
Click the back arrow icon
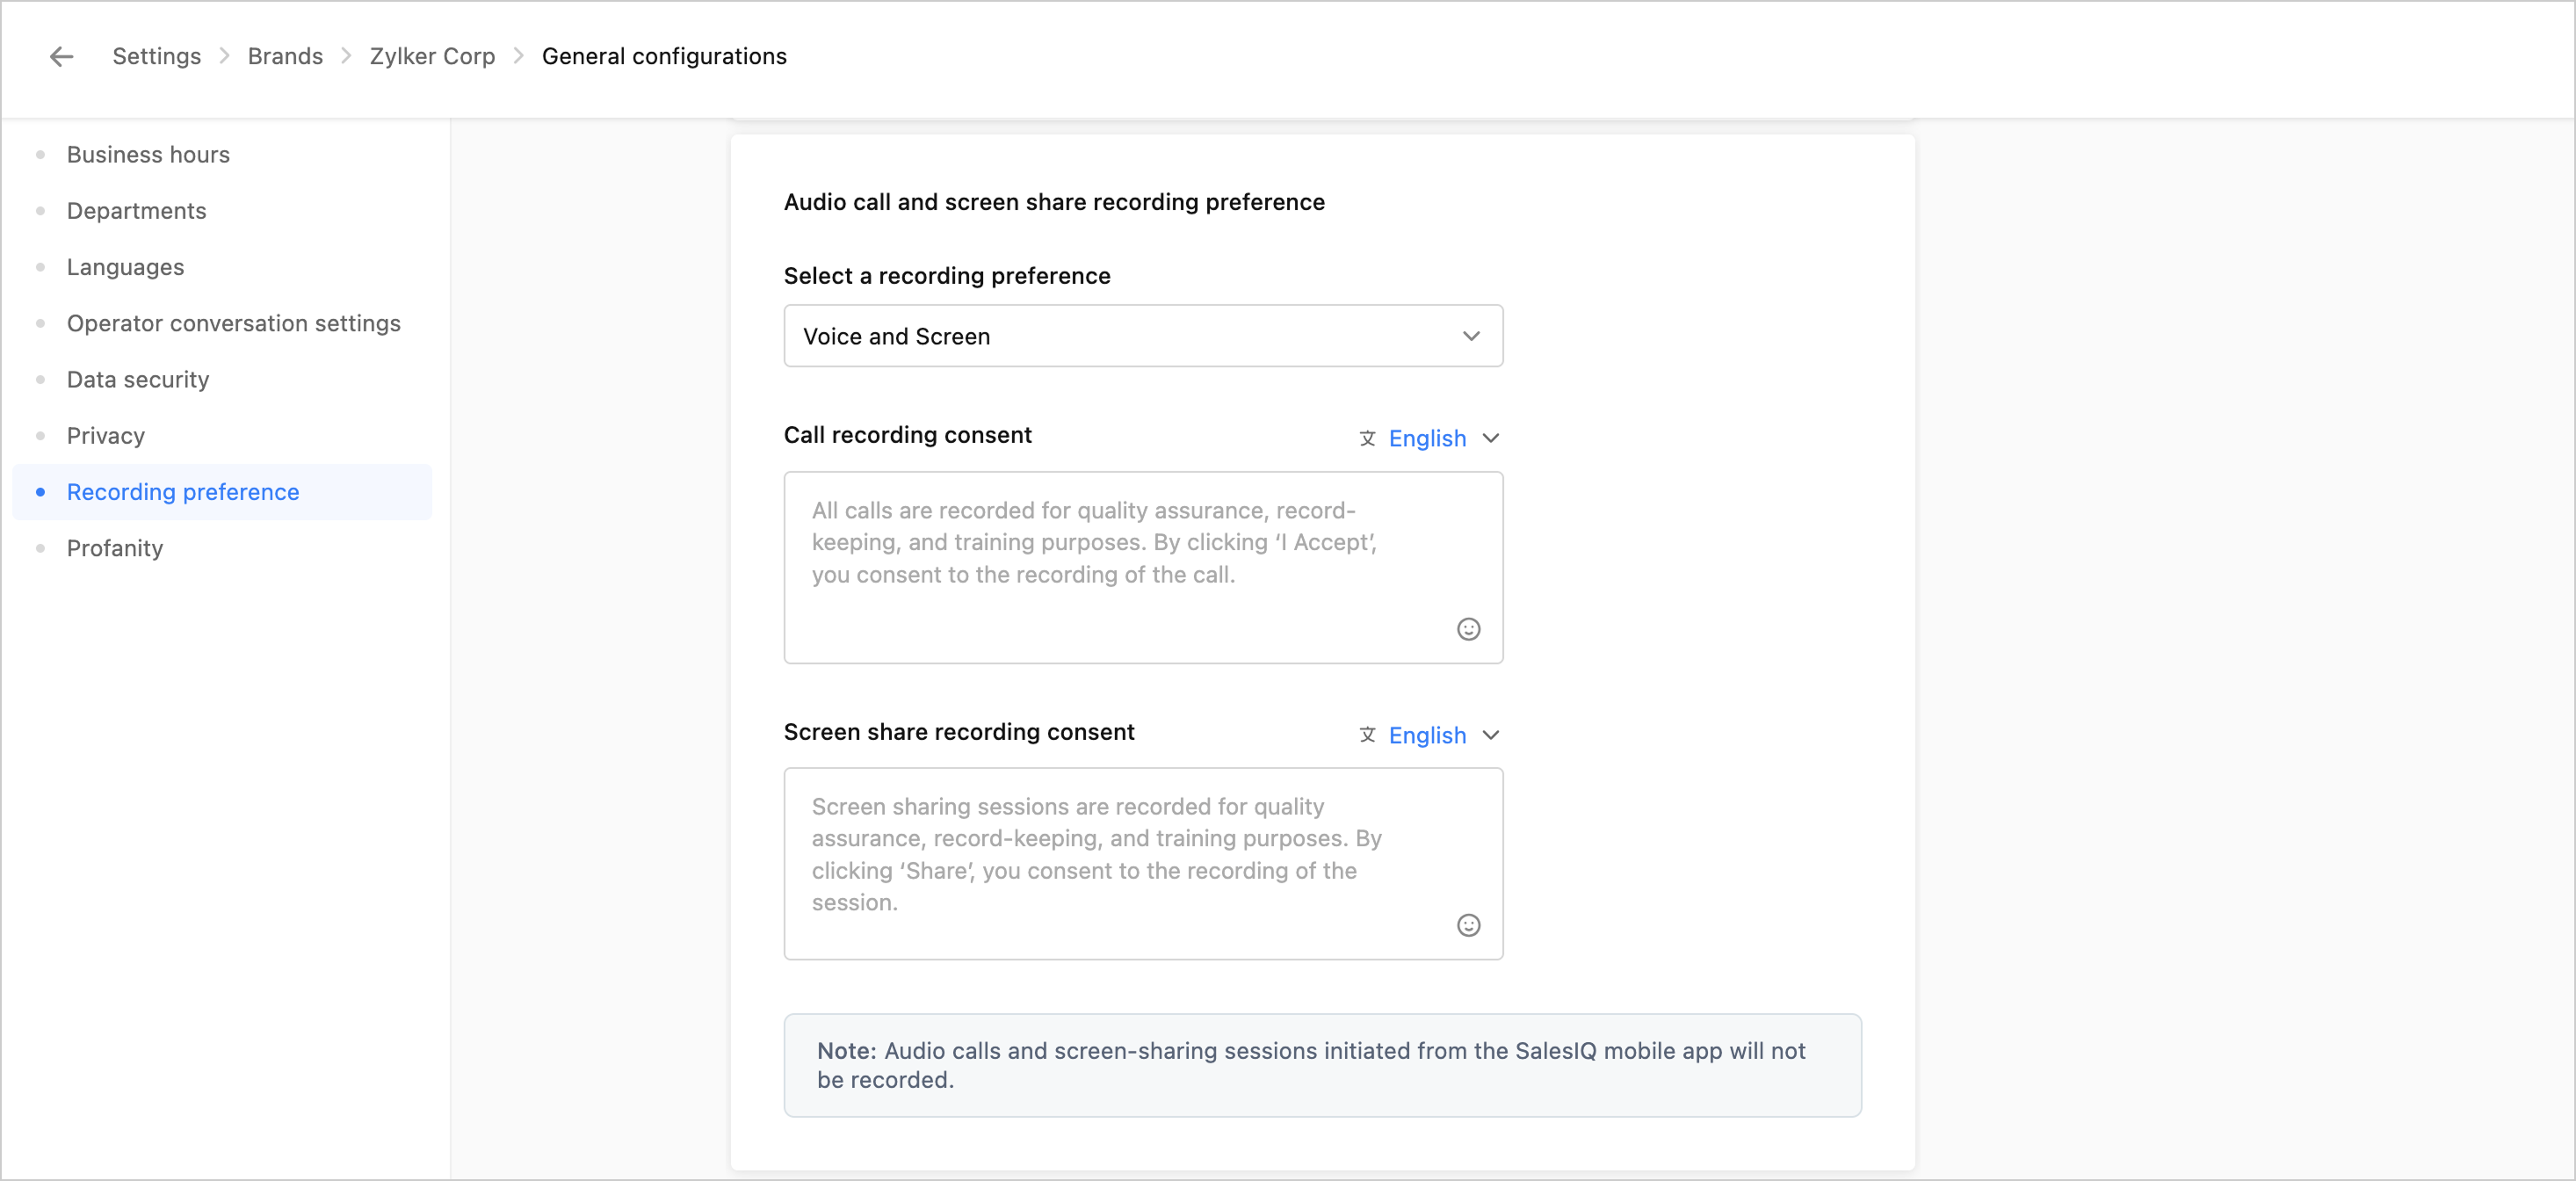point(62,57)
